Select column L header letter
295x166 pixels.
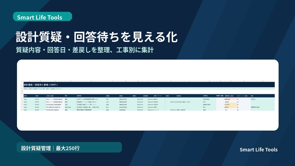(x=190, y=81)
